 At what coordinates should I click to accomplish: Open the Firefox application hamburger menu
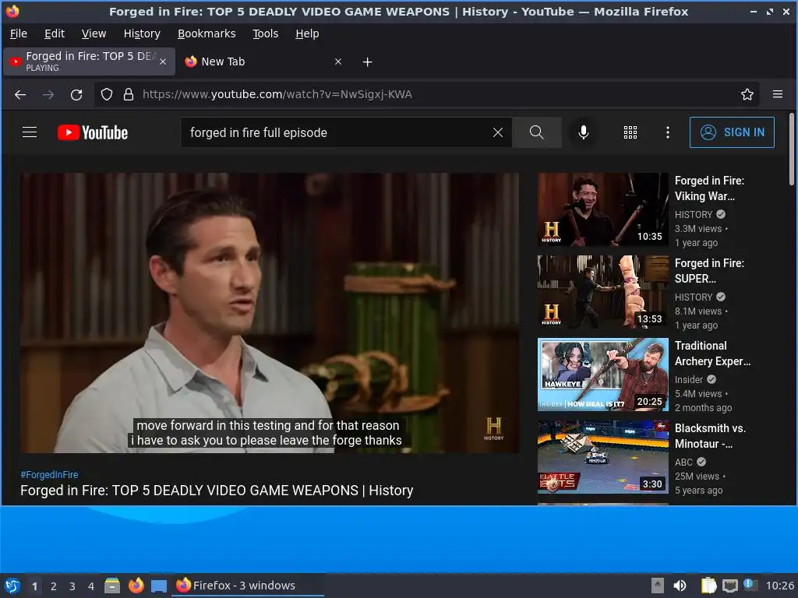[x=778, y=94]
